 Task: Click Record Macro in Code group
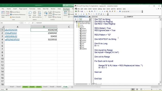[15, 12]
